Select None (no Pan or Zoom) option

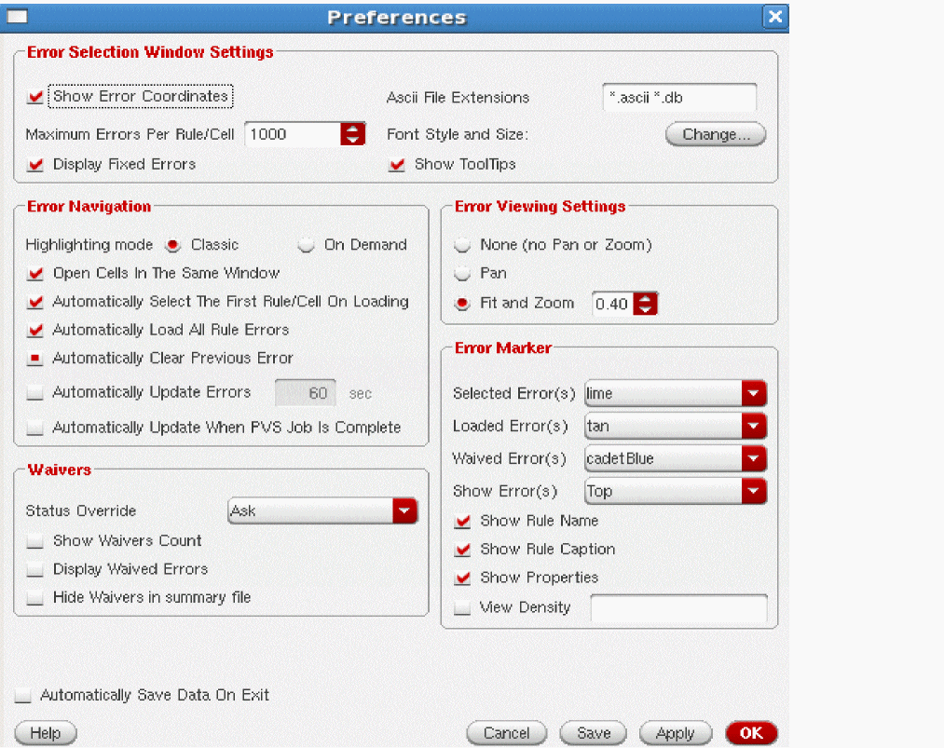pyautogui.click(x=462, y=246)
